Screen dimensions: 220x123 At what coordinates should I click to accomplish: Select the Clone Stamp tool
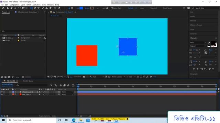(47, 8)
